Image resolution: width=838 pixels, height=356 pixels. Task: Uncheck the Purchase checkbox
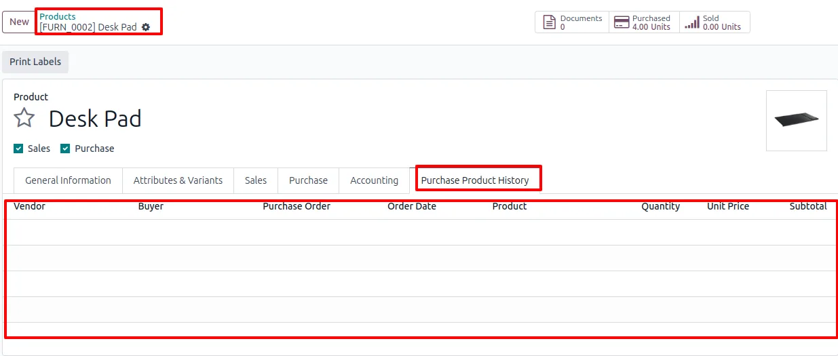coord(65,149)
